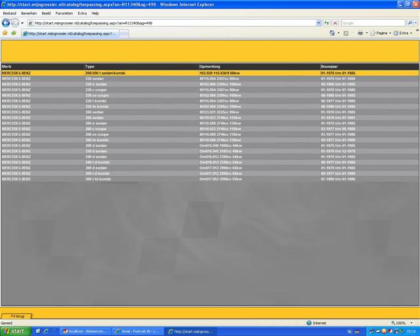This screenshot has height=336, width=420.
Task: Click the Internet security zone globe icon
Action: [x=309, y=323]
